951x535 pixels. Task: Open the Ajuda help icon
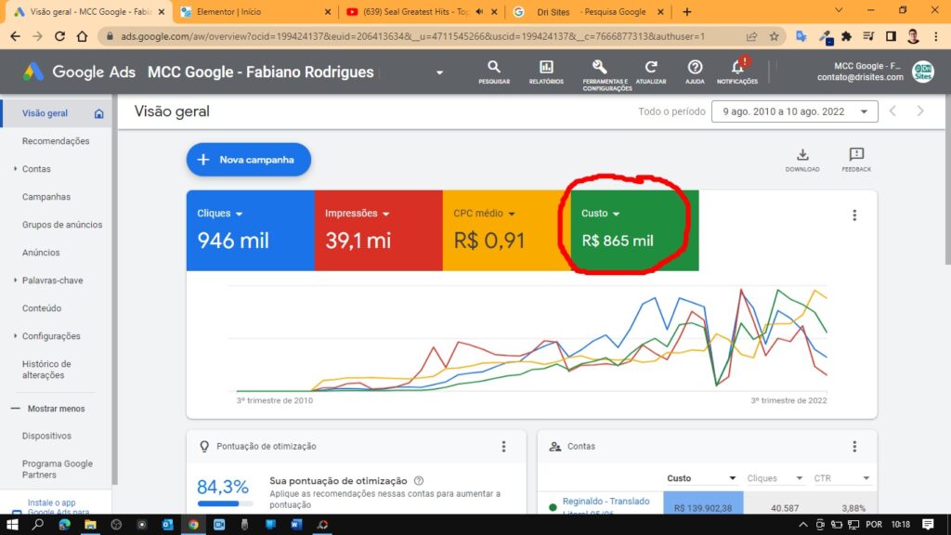pos(695,68)
